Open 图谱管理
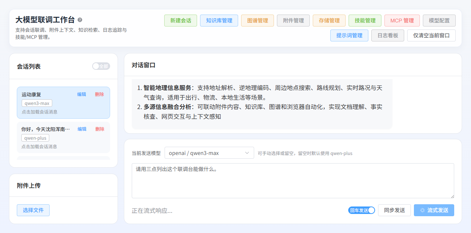471x233 pixels. point(258,21)
